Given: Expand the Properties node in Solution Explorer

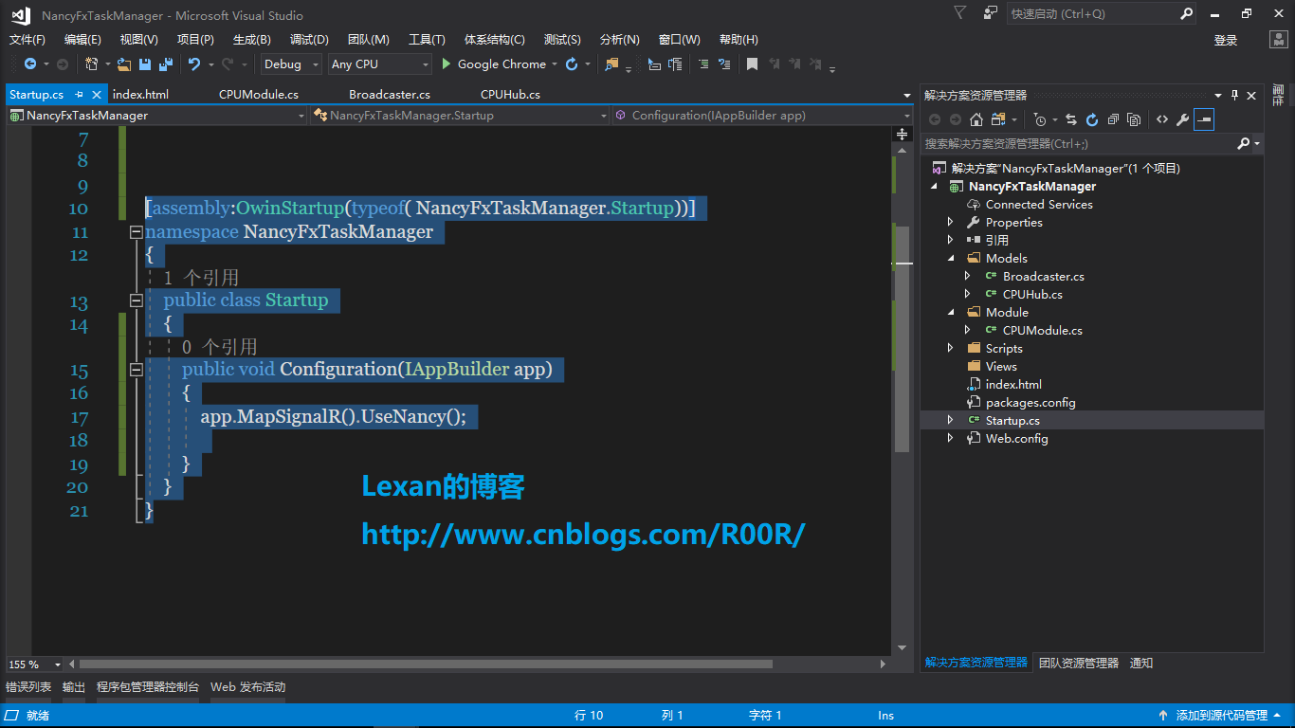Looking at the screenshot, I should click(x=951, y=223).
